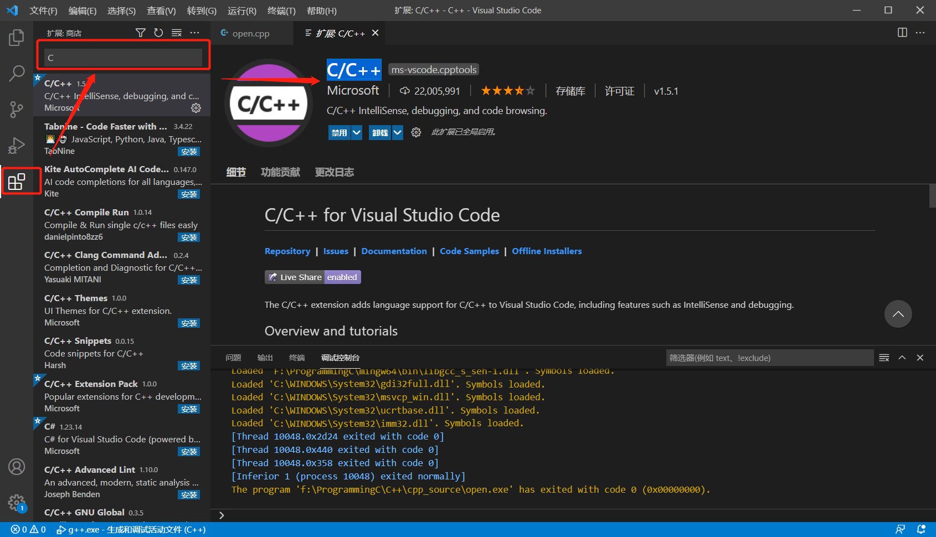Open the Source Control view
Viewport: 936px width, 537px height.
tap(17, 109)
